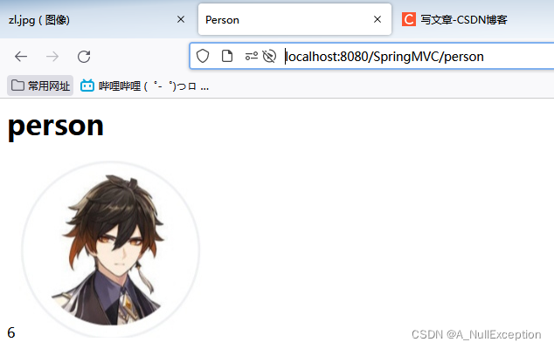Close the Person tab
Image resolution: width=554 pixels, height=349 pixels.
[377, 19]
